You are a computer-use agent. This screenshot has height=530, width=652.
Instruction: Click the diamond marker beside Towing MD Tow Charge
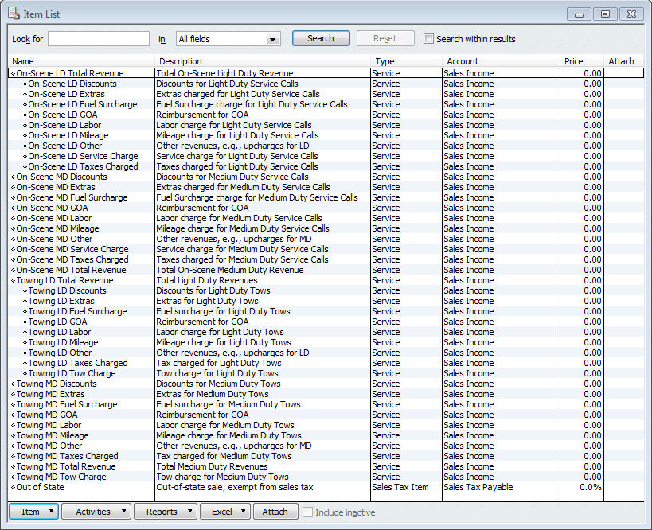click(13, 477)
